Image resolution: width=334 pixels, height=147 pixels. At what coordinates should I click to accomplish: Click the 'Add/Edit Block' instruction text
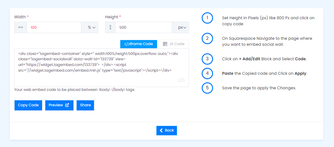pos(264,59)
